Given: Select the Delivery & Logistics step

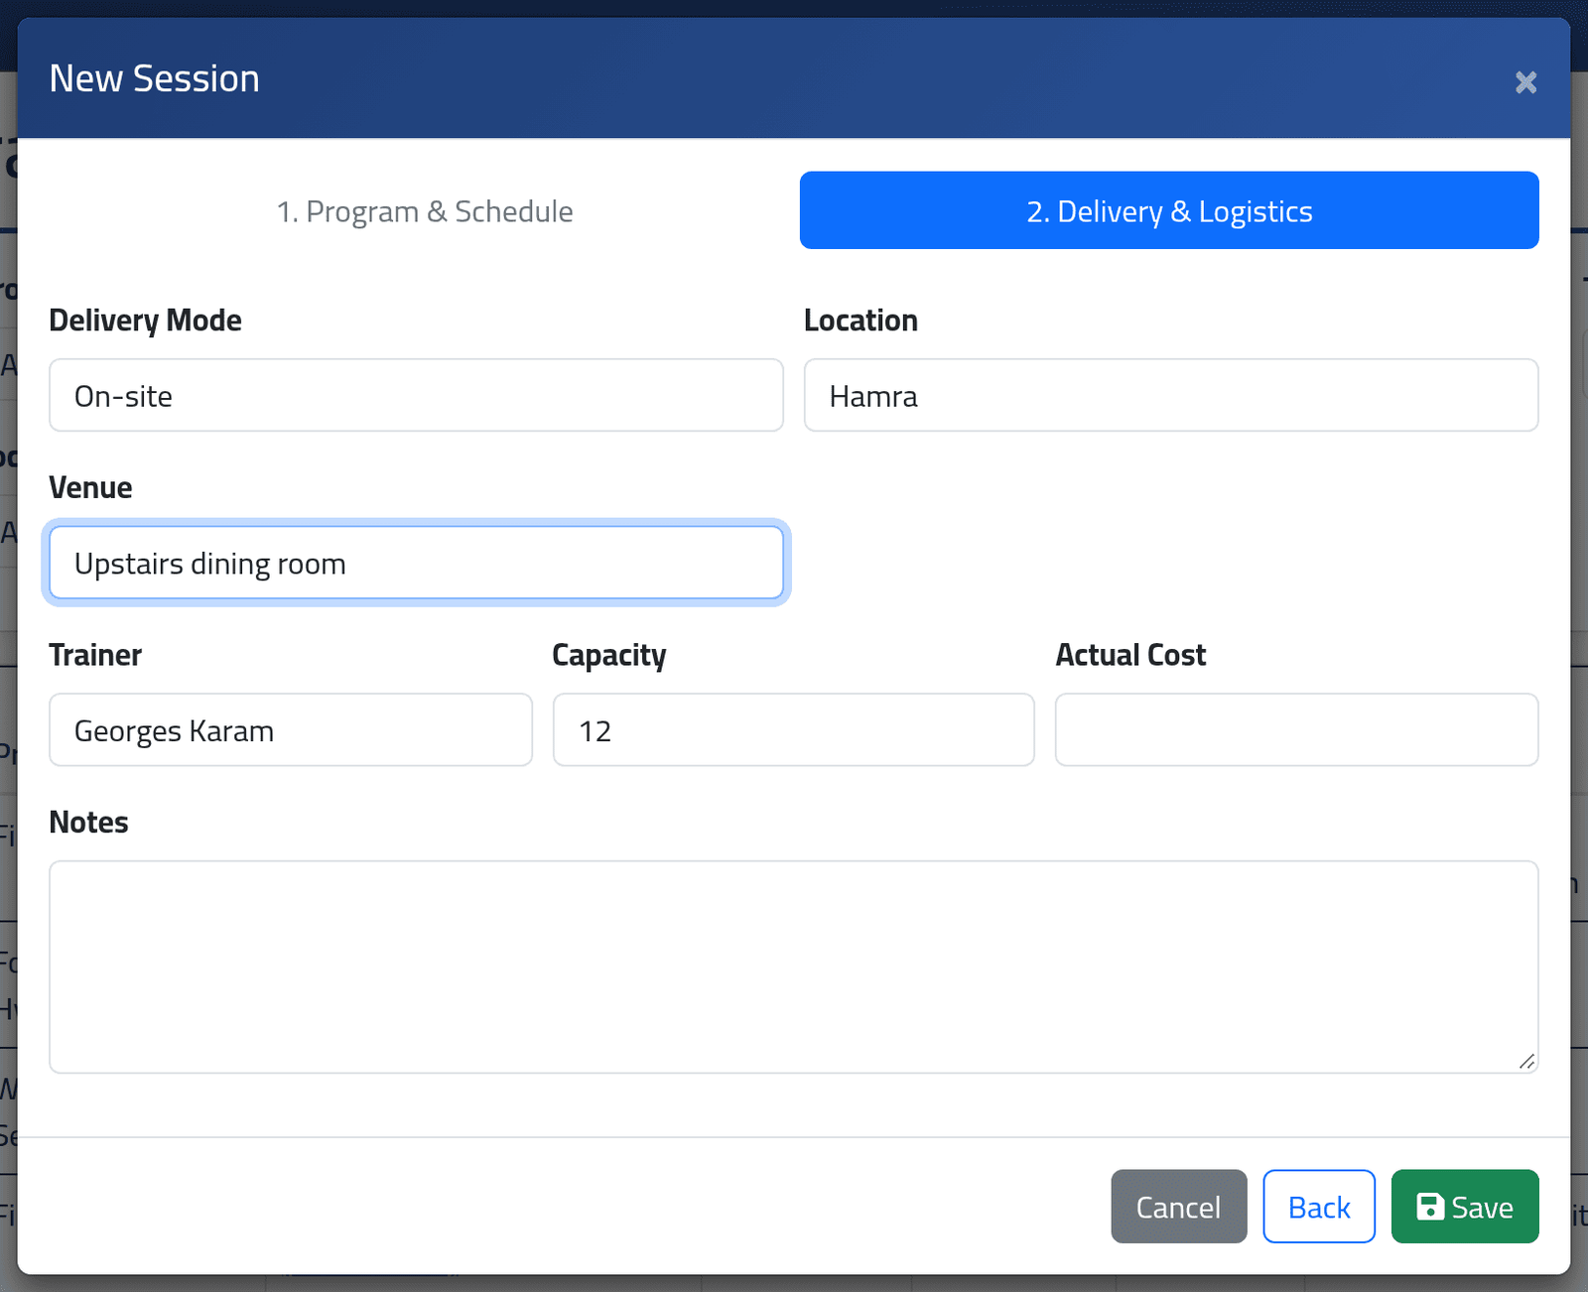Looking at the screenshot, I should (1169, 210).
